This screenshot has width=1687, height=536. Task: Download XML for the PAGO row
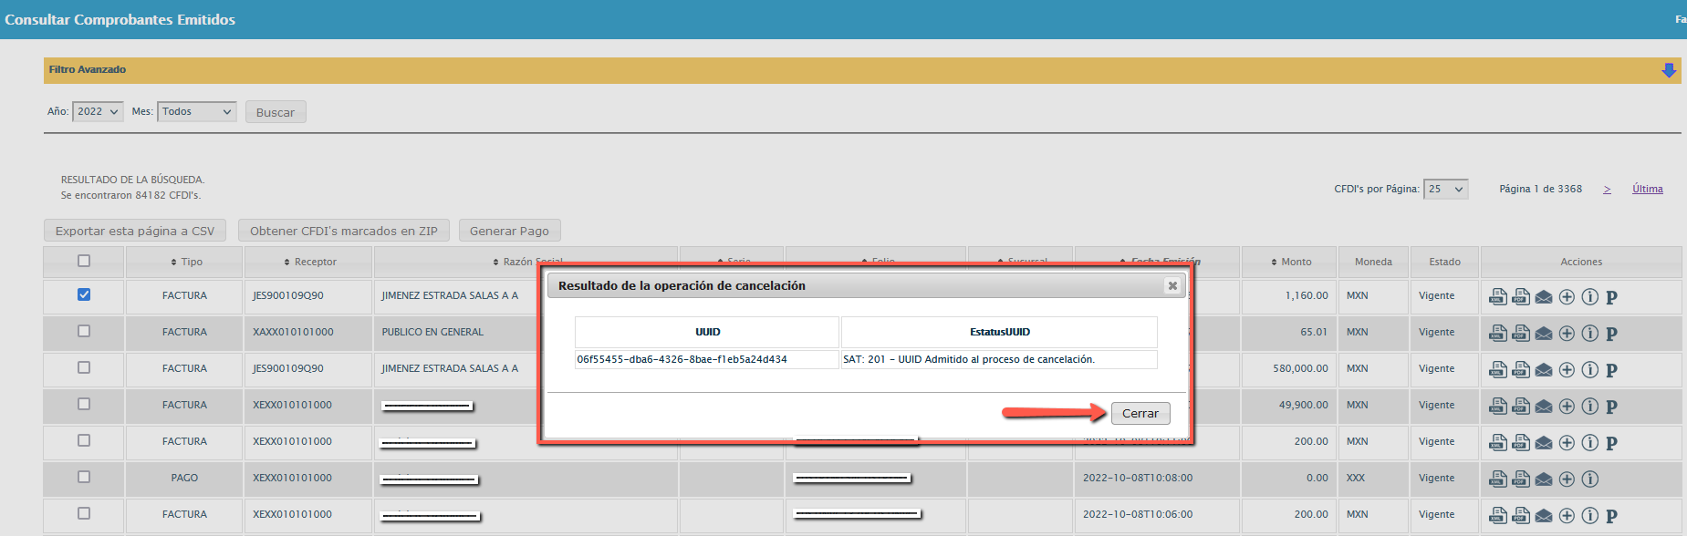(1497, 479)
